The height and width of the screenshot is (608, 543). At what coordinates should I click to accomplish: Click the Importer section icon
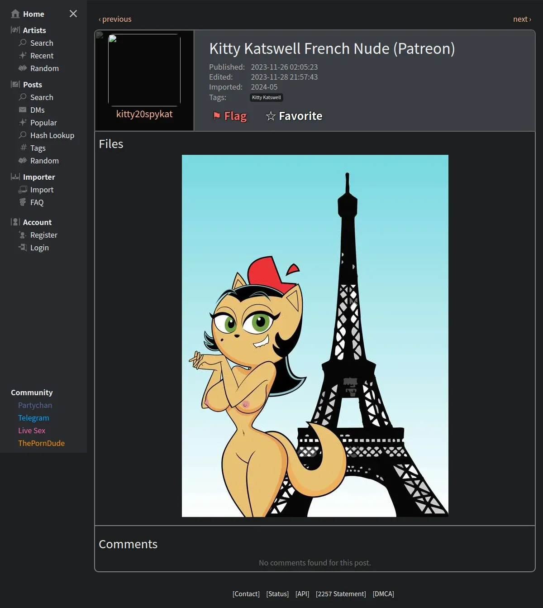pos(15,177)
